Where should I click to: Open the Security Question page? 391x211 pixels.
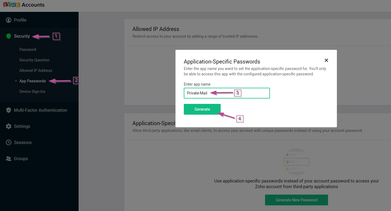pyautogui.click(x=34, y=60)
